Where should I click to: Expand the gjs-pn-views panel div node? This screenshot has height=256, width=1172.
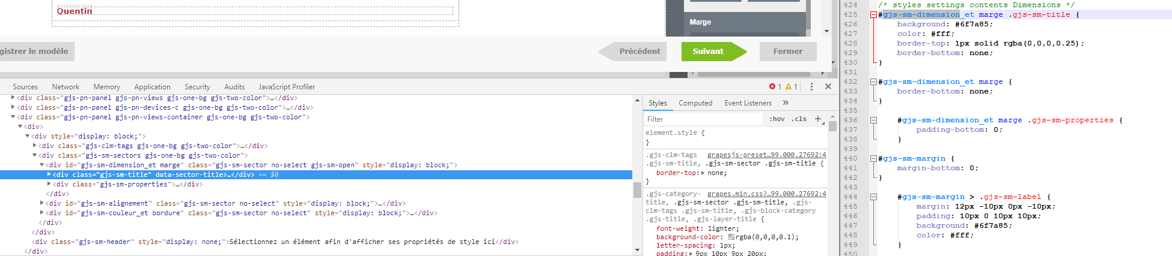[13, 98]
